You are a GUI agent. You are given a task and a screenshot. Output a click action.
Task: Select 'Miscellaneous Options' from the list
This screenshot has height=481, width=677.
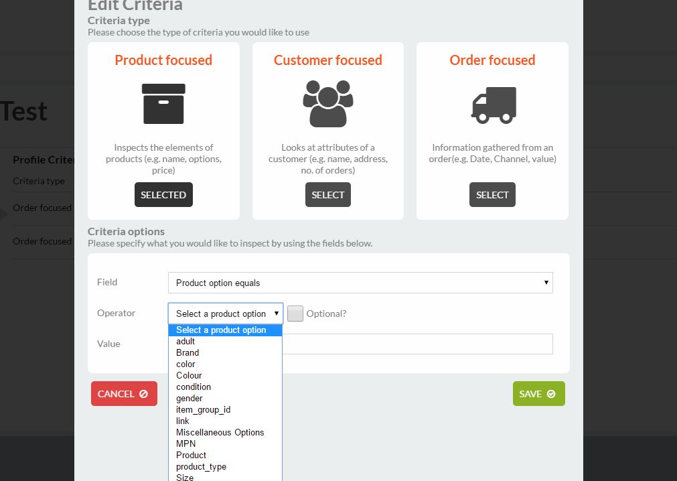tap(226, 432)
